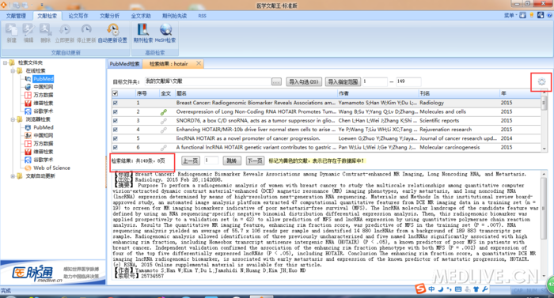Click the app logo in title bar
This screenshot has height=298, width=554.
point(3,5)
